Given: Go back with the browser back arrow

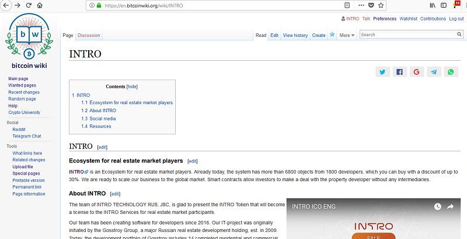Looking at the screenshot, I should [x=6, y=5].
